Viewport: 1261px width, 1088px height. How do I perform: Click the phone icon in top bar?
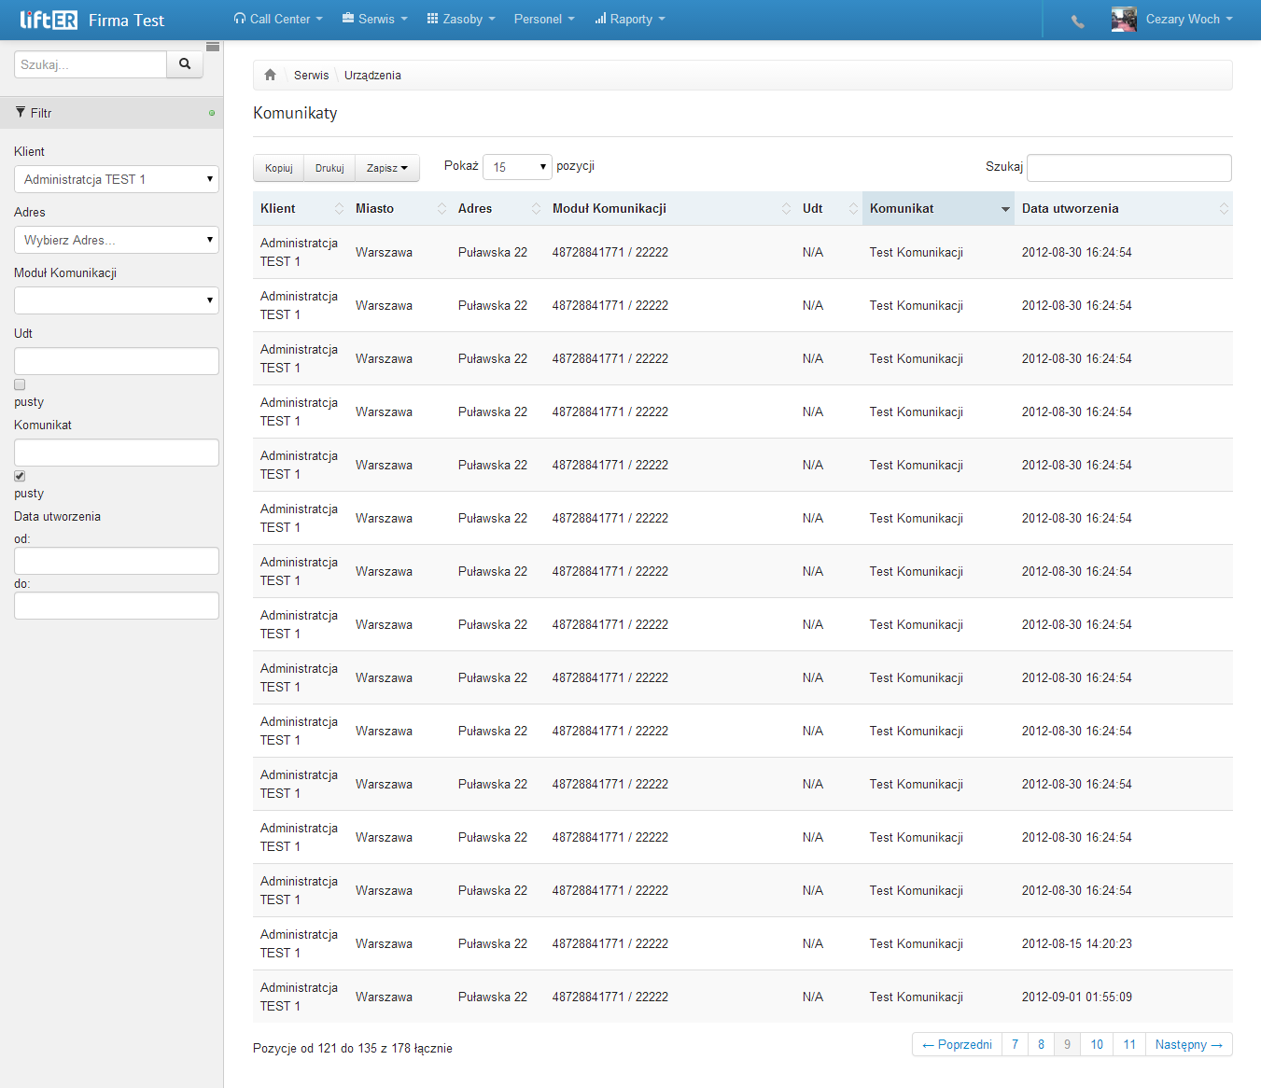[1078, 21]
